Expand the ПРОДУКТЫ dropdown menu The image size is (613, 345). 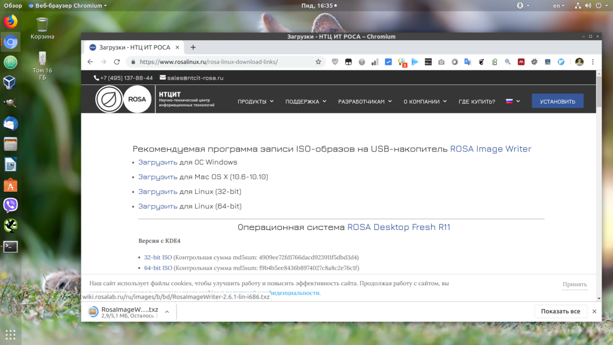(256, 101)
